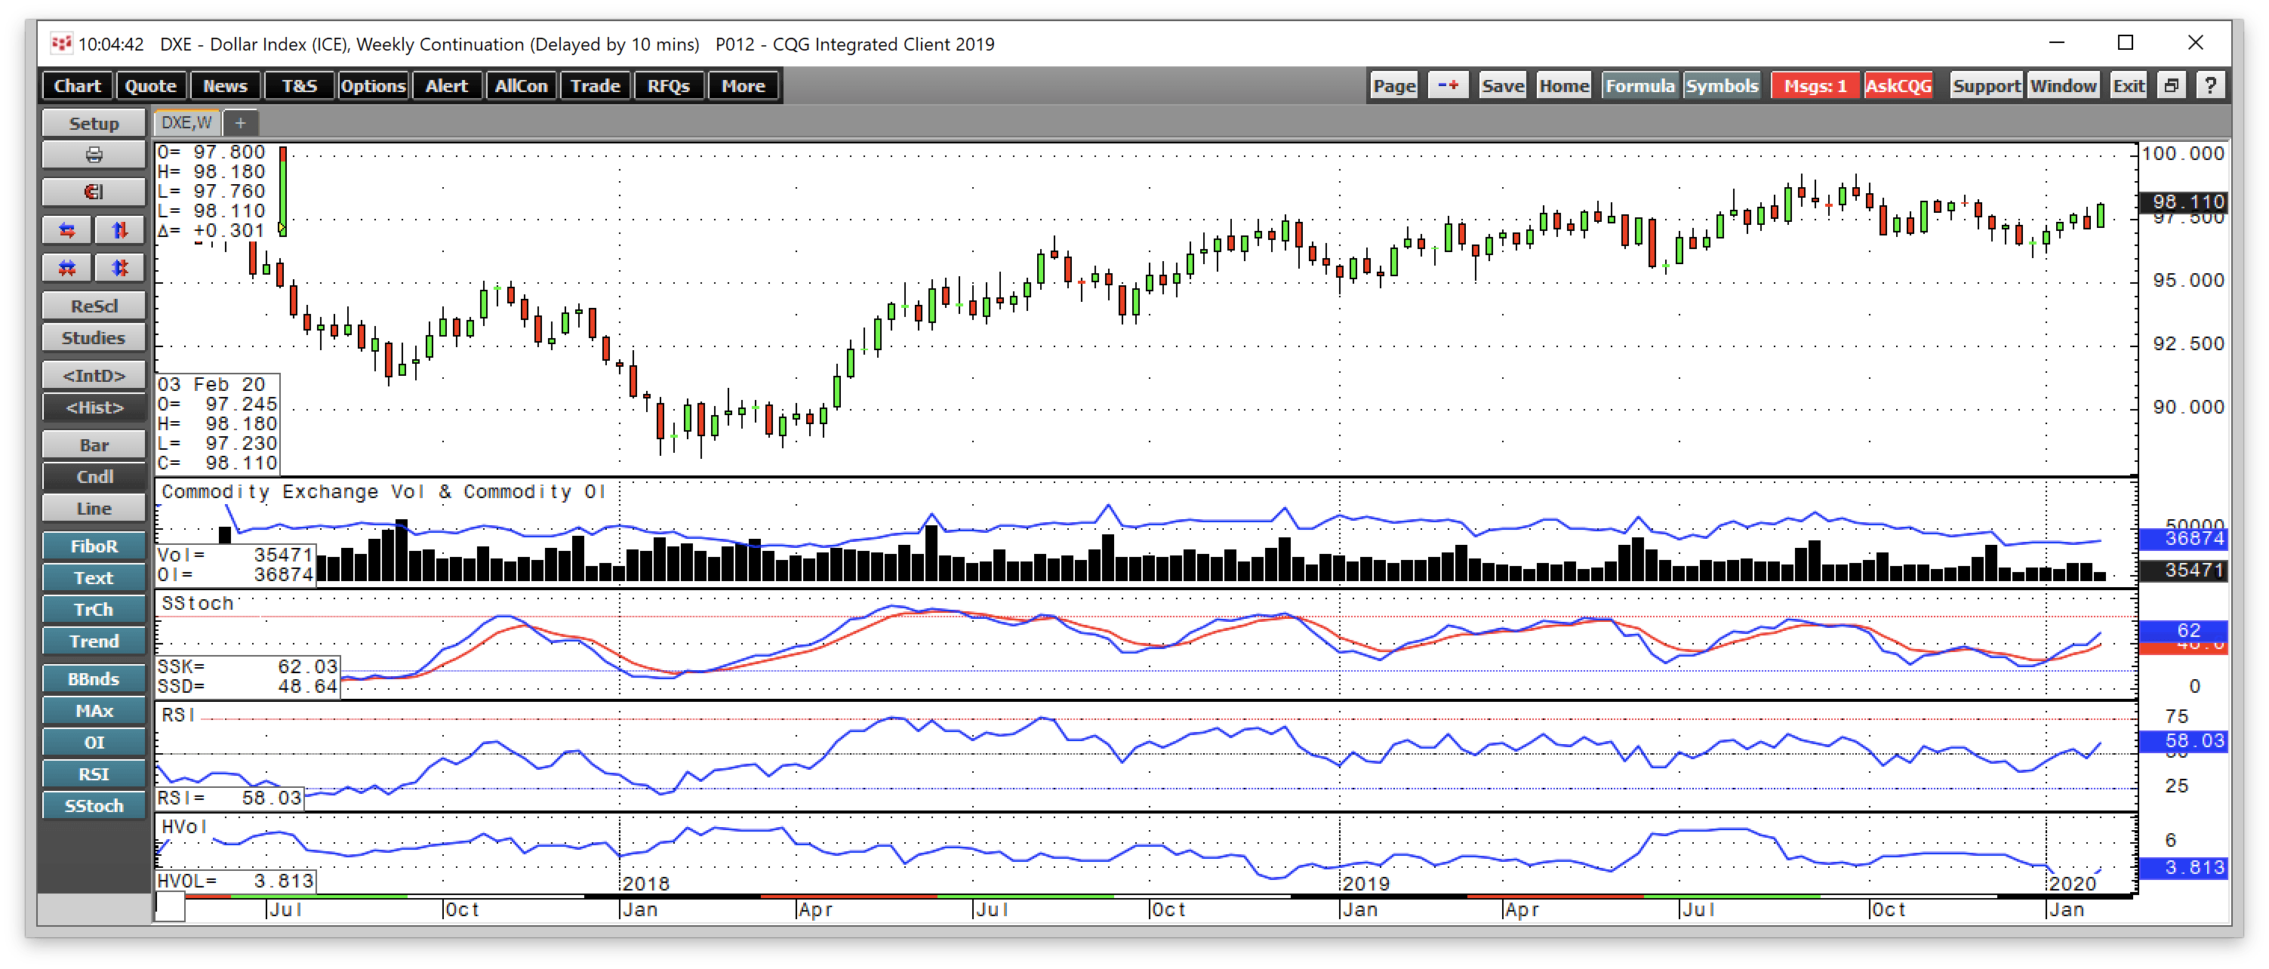The image size is (2269, 969).
Task: Click the 2018 year marker on timeline
Action: tap(645, 883)
